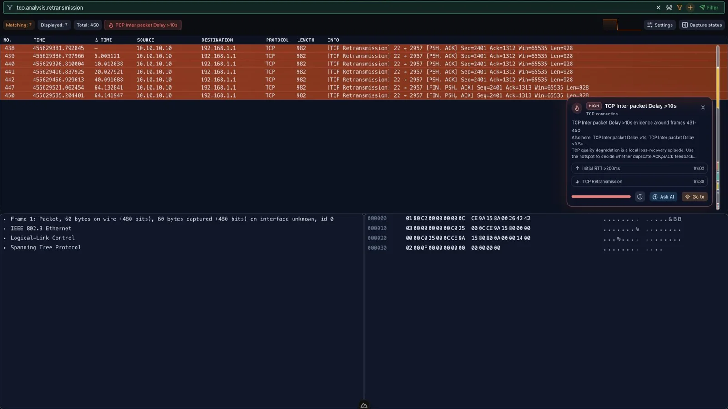
Task: Sort by the TIME column header
Action: pos(39,40)
